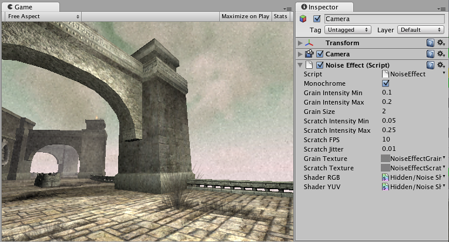Click inside the Game view viewport
Image resolution: width=449 pixels, height=242 pixels.
point(148,132)
